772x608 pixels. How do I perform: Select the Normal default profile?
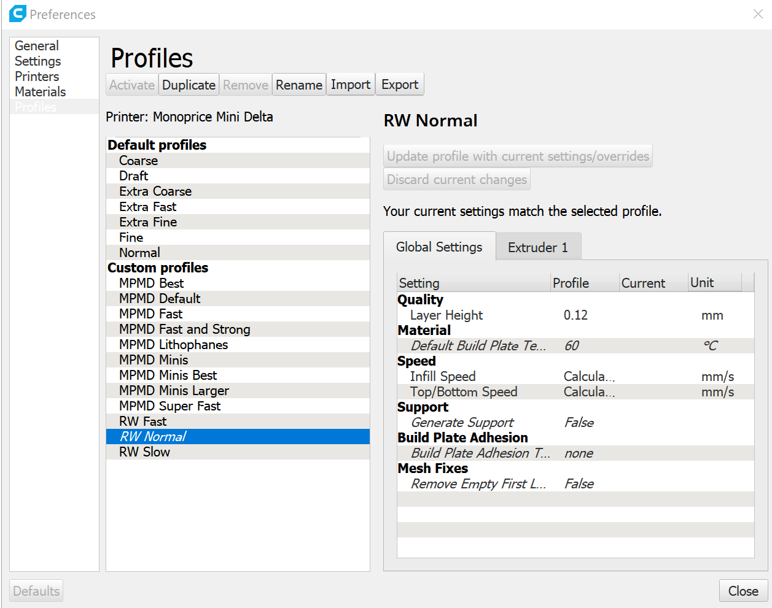click(x=238, y=252)
